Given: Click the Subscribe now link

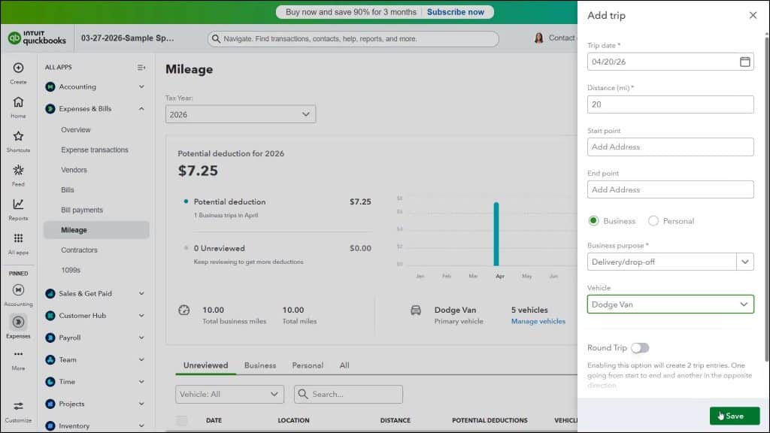Looking at the screenshot, I should coord(455,12).
